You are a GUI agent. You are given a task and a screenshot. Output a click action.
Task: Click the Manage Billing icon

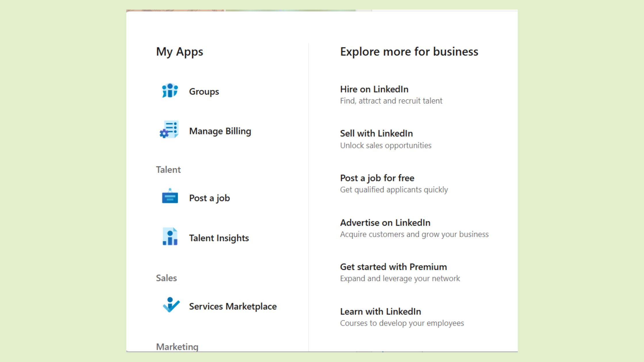tap(169, 130)
